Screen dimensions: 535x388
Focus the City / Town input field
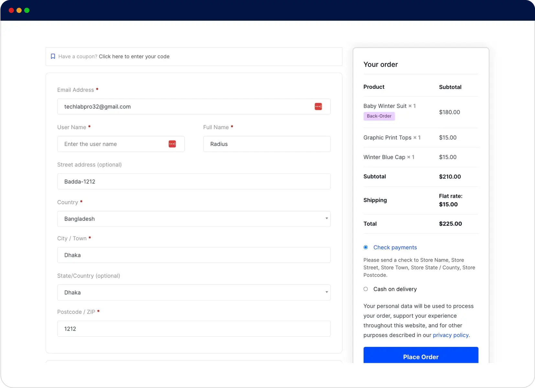click(194, 255)
